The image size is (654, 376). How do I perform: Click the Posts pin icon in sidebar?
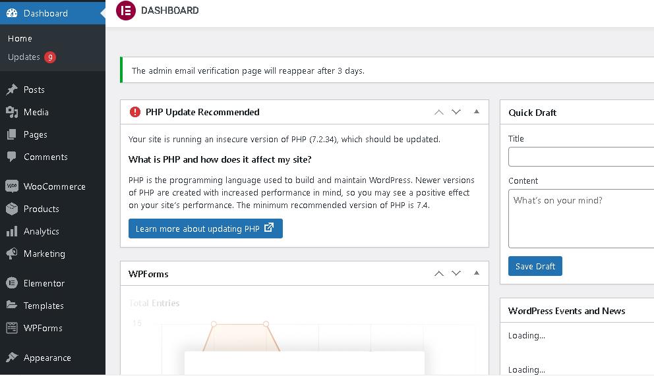[12, 90]
